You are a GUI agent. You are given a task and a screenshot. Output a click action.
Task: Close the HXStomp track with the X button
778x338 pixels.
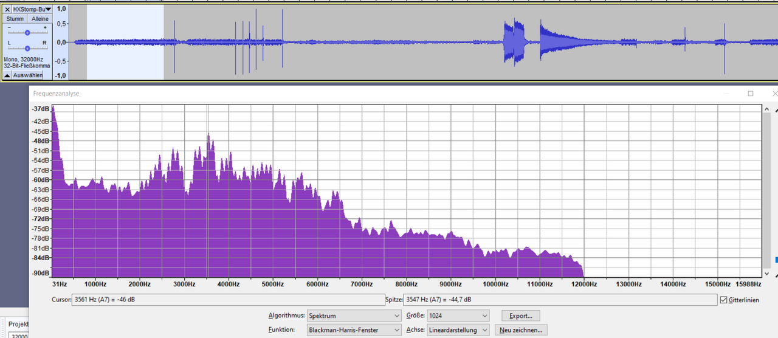7,10
